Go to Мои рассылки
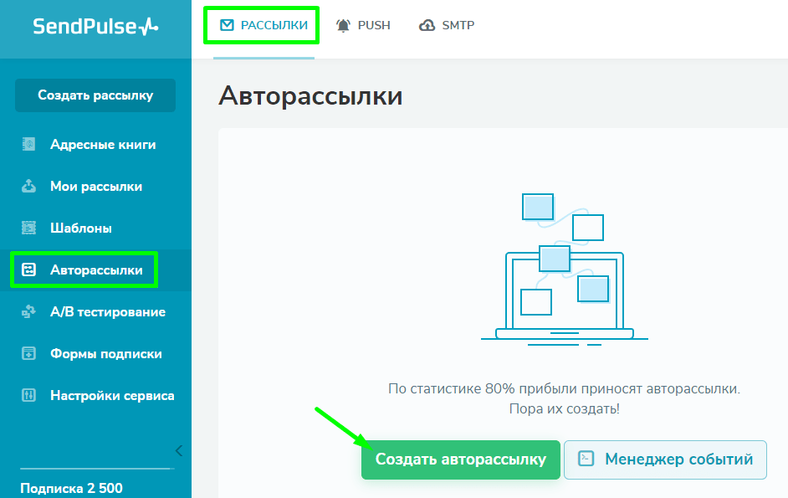The image size is (788, 498). pos(95,186)
